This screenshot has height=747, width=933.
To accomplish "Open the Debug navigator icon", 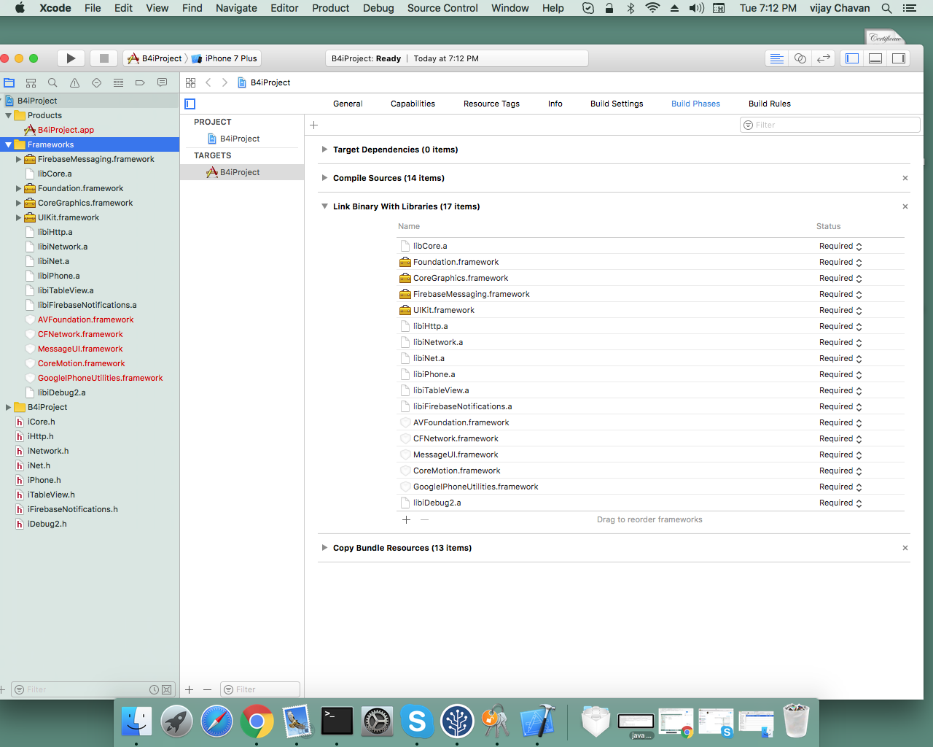I will (118, 82).
